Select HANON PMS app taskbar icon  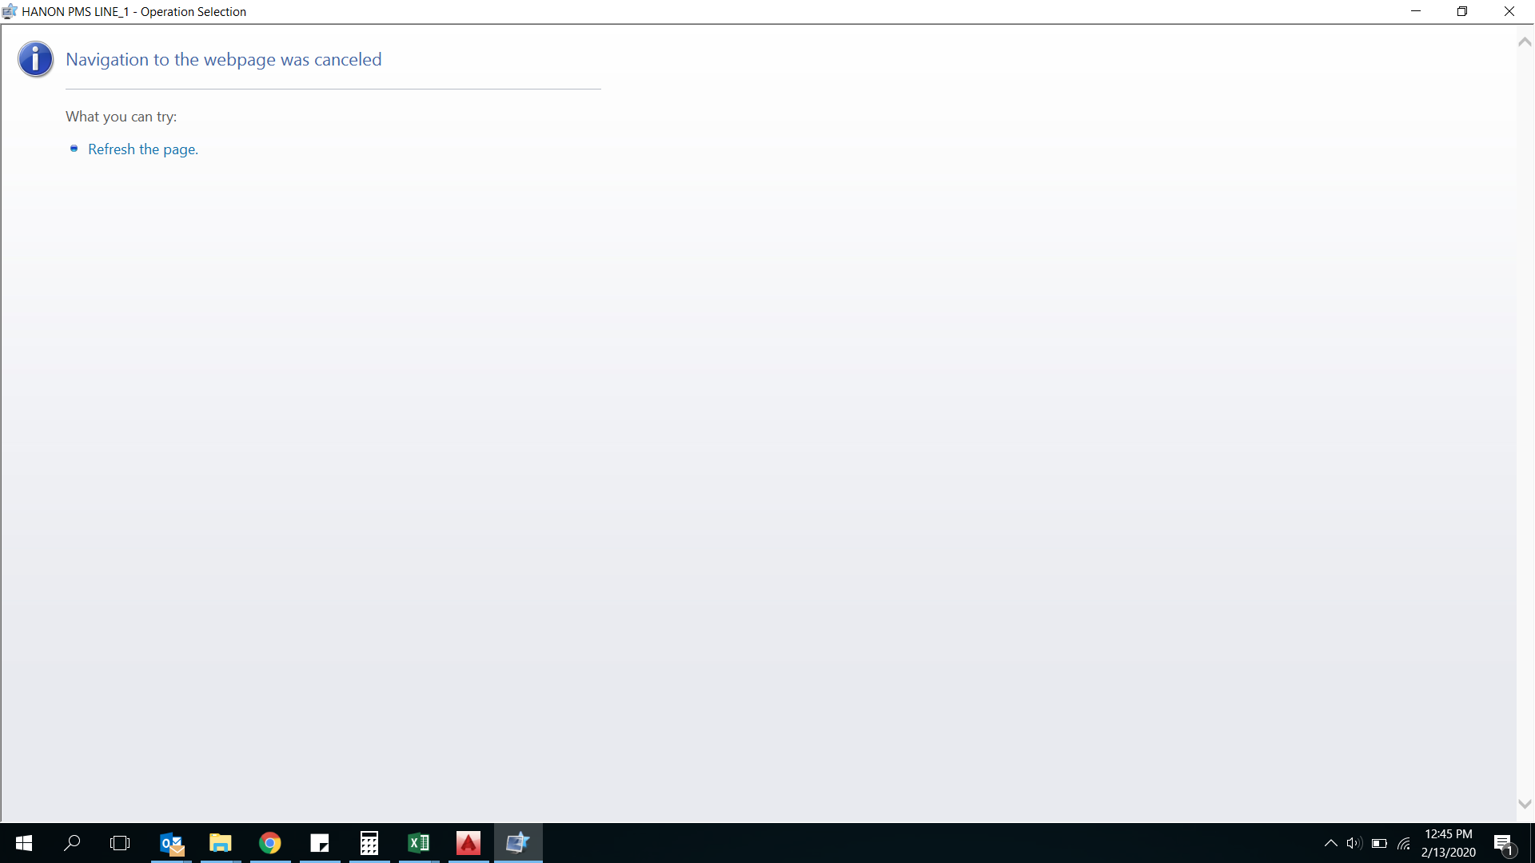pyautogui.click(x=518, y=843)
